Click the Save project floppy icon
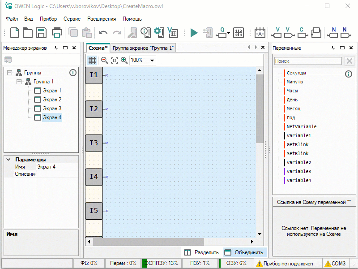 point(41,33)
